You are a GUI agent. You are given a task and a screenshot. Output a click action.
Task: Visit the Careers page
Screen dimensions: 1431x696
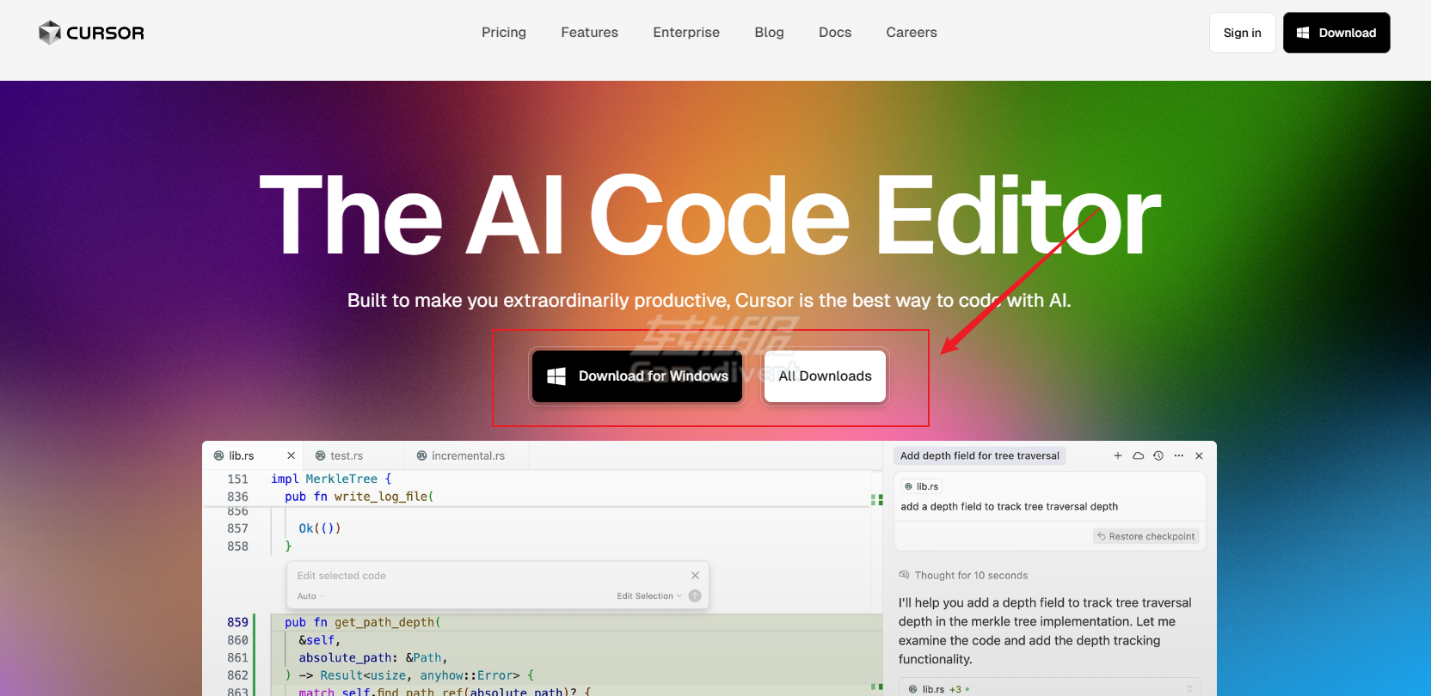click(912, 33)
